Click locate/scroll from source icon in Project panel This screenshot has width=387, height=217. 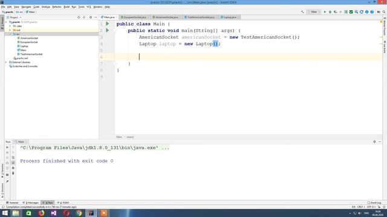coord(79,17)
